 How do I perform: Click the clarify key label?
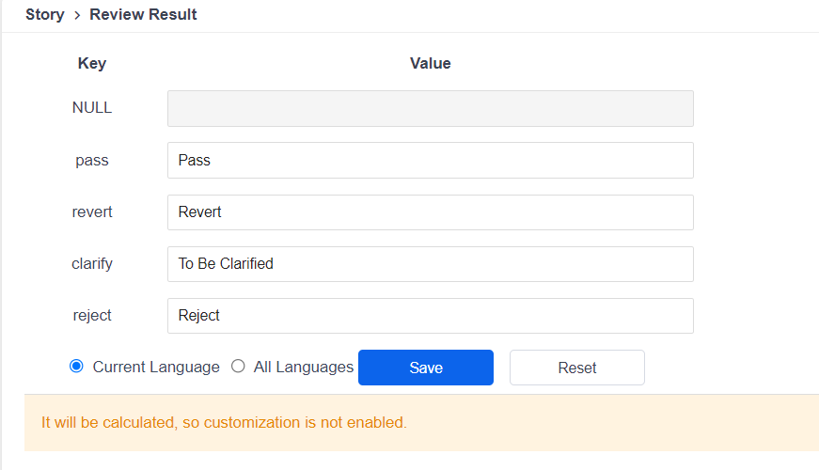[92, 264]
